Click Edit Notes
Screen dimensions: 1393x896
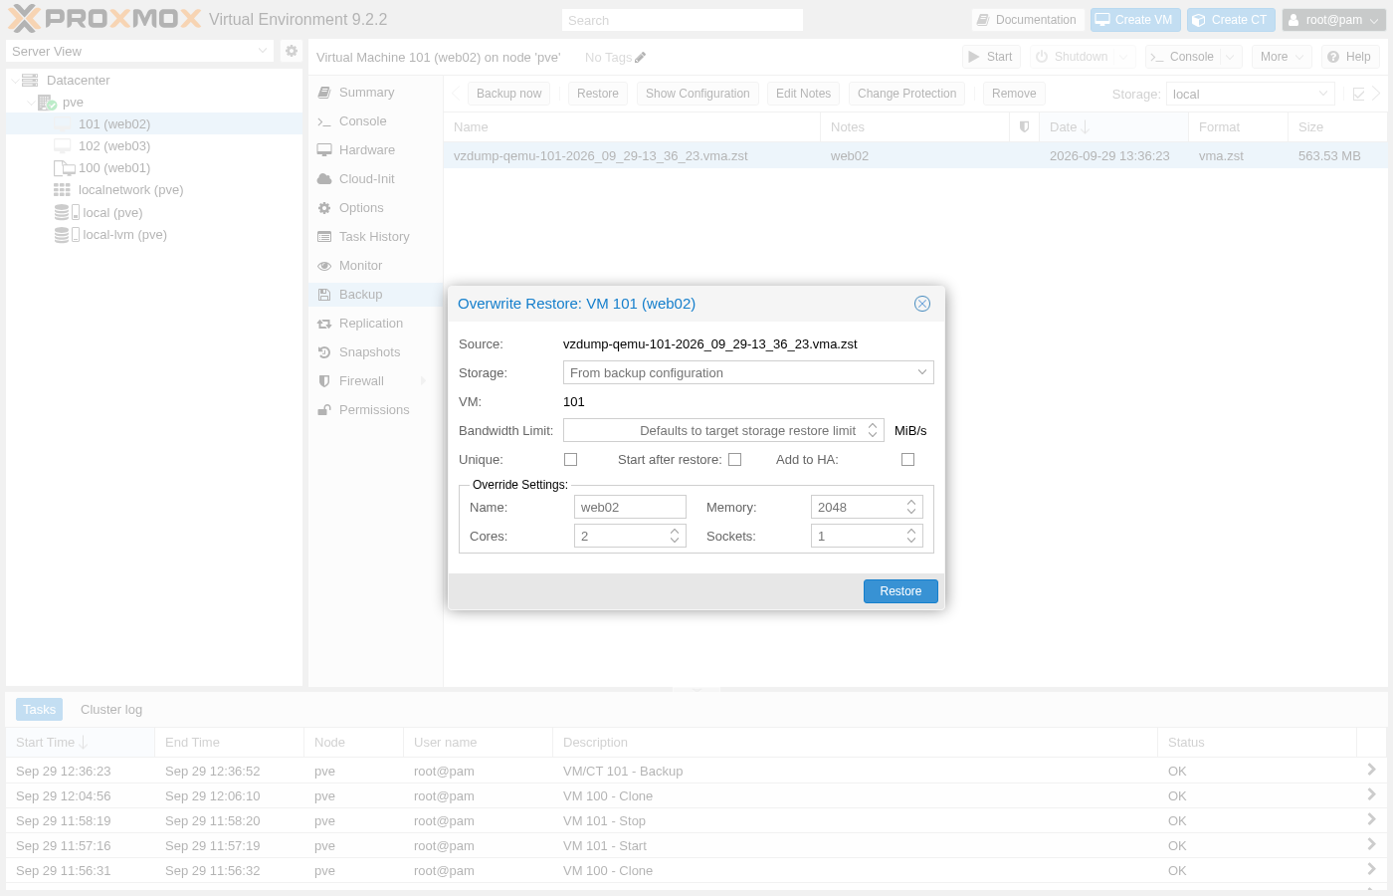[803, 94]
